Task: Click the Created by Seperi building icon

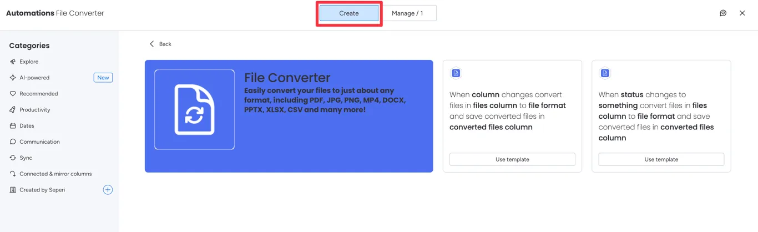Action: click(x=13, y=190)
